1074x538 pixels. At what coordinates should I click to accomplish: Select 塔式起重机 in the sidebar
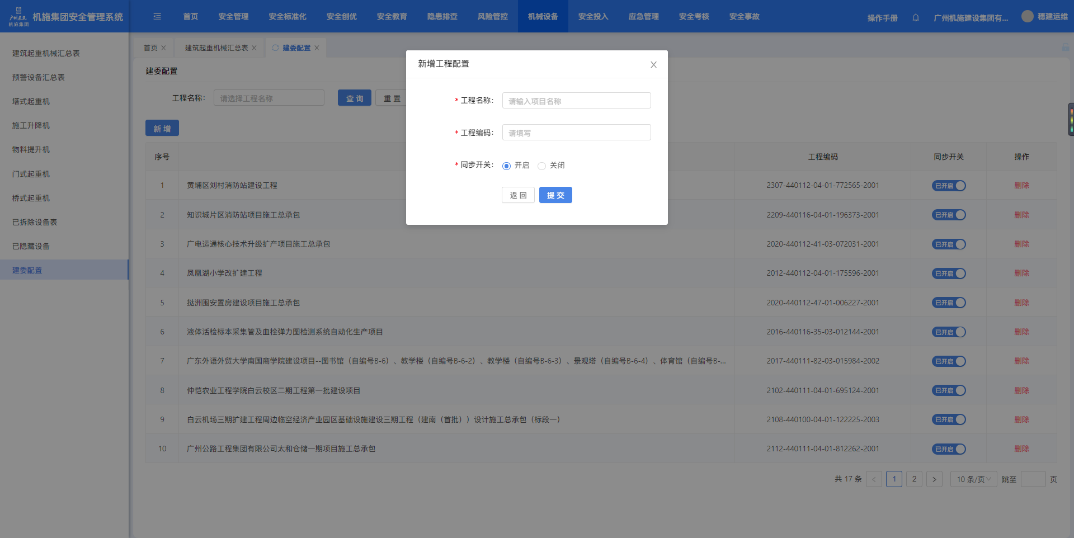click(31, 101)
